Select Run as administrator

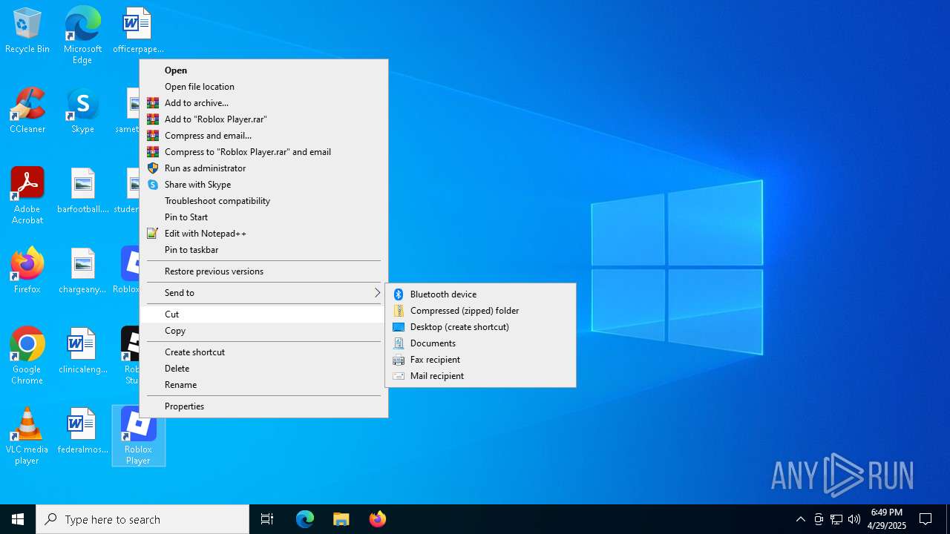click(263, 168)
